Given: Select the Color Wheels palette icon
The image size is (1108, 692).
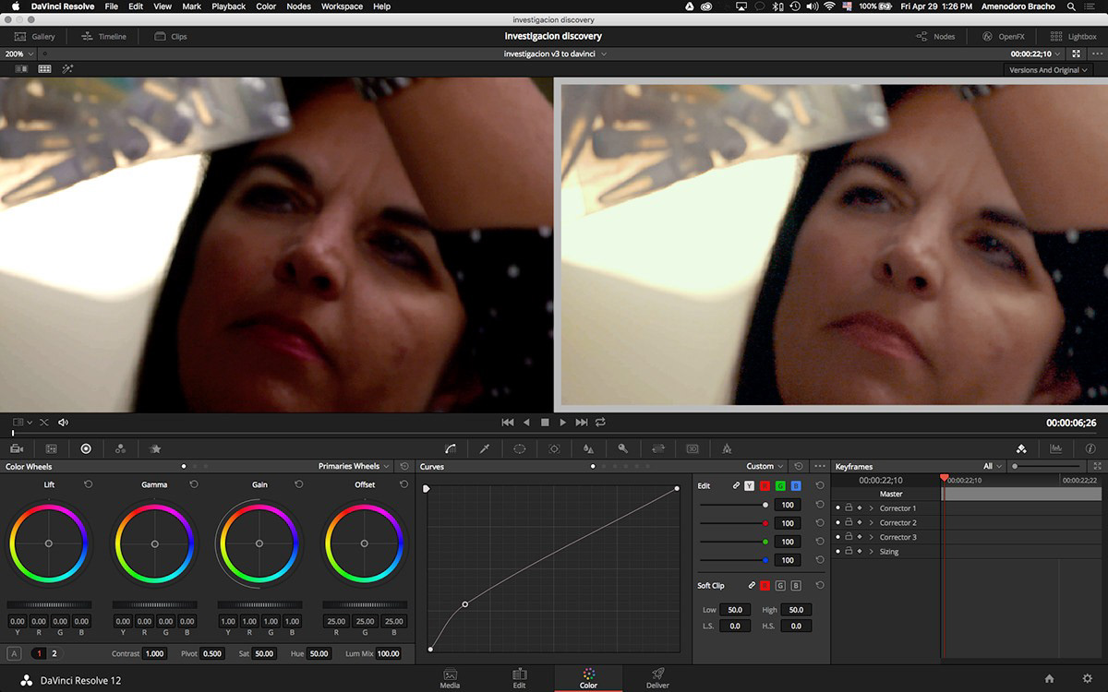Looking at the screenshot, I should click(86, 448).
